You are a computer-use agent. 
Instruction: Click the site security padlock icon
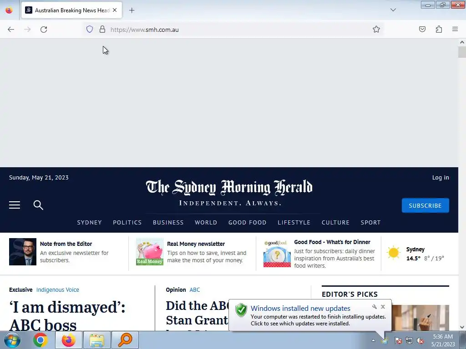[102, 29]
